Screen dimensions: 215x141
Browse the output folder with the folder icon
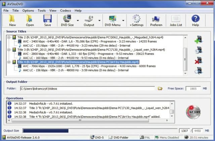(160, 89)
